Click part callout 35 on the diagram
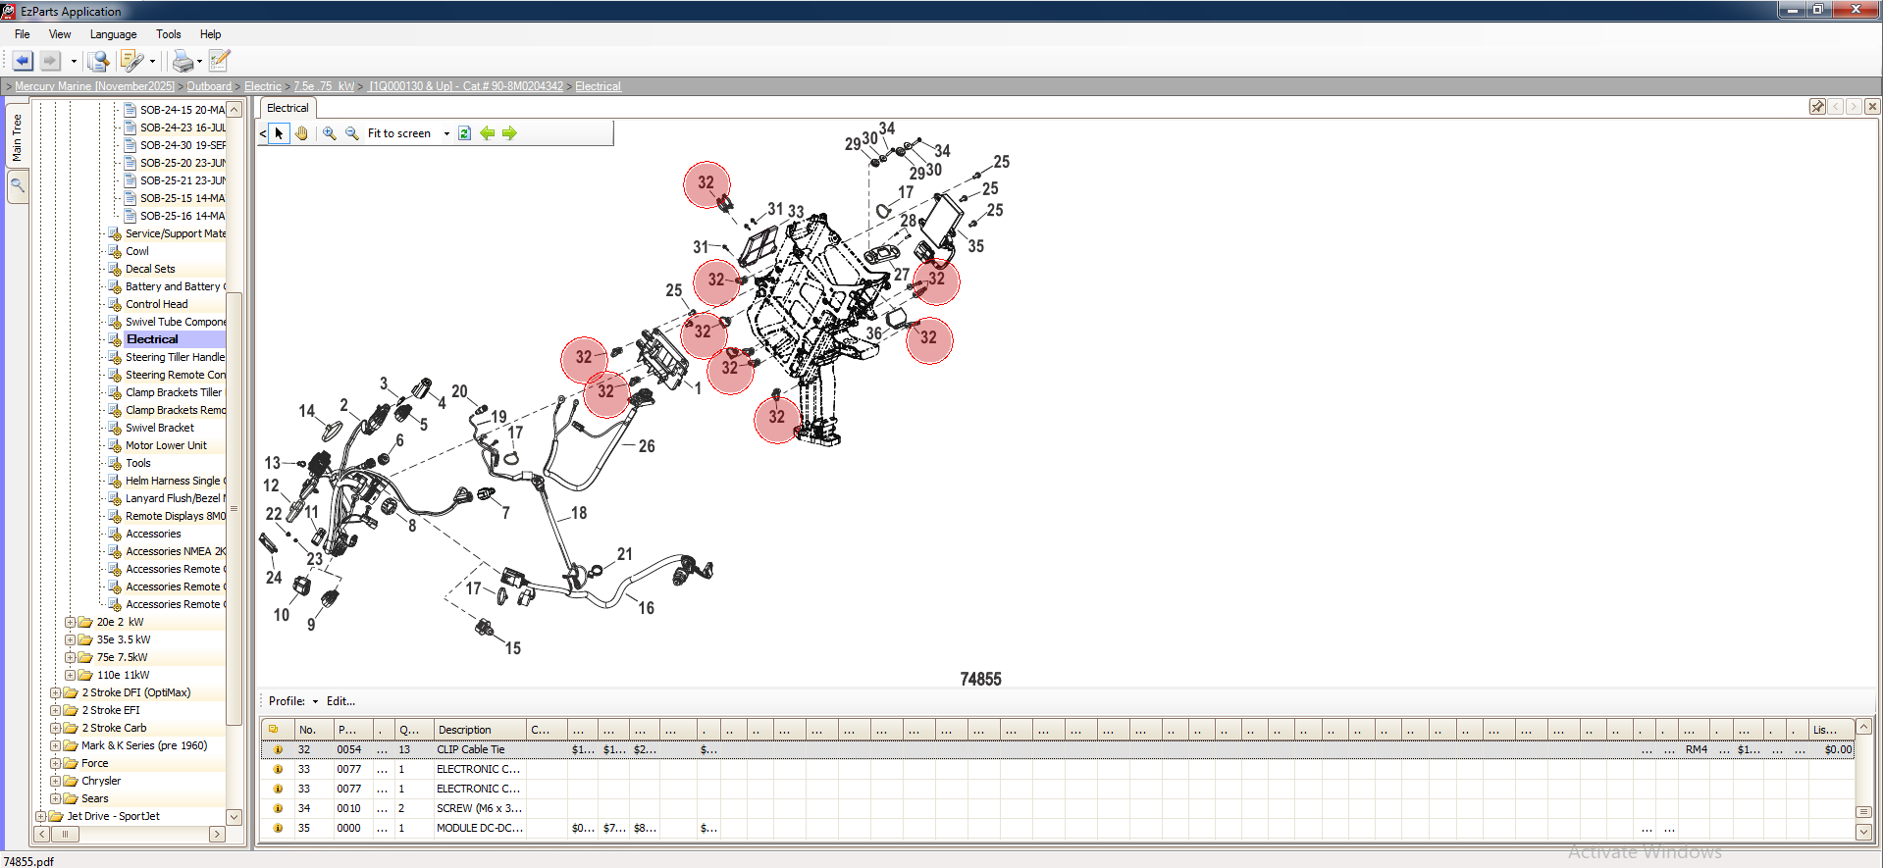 [976, 246]
